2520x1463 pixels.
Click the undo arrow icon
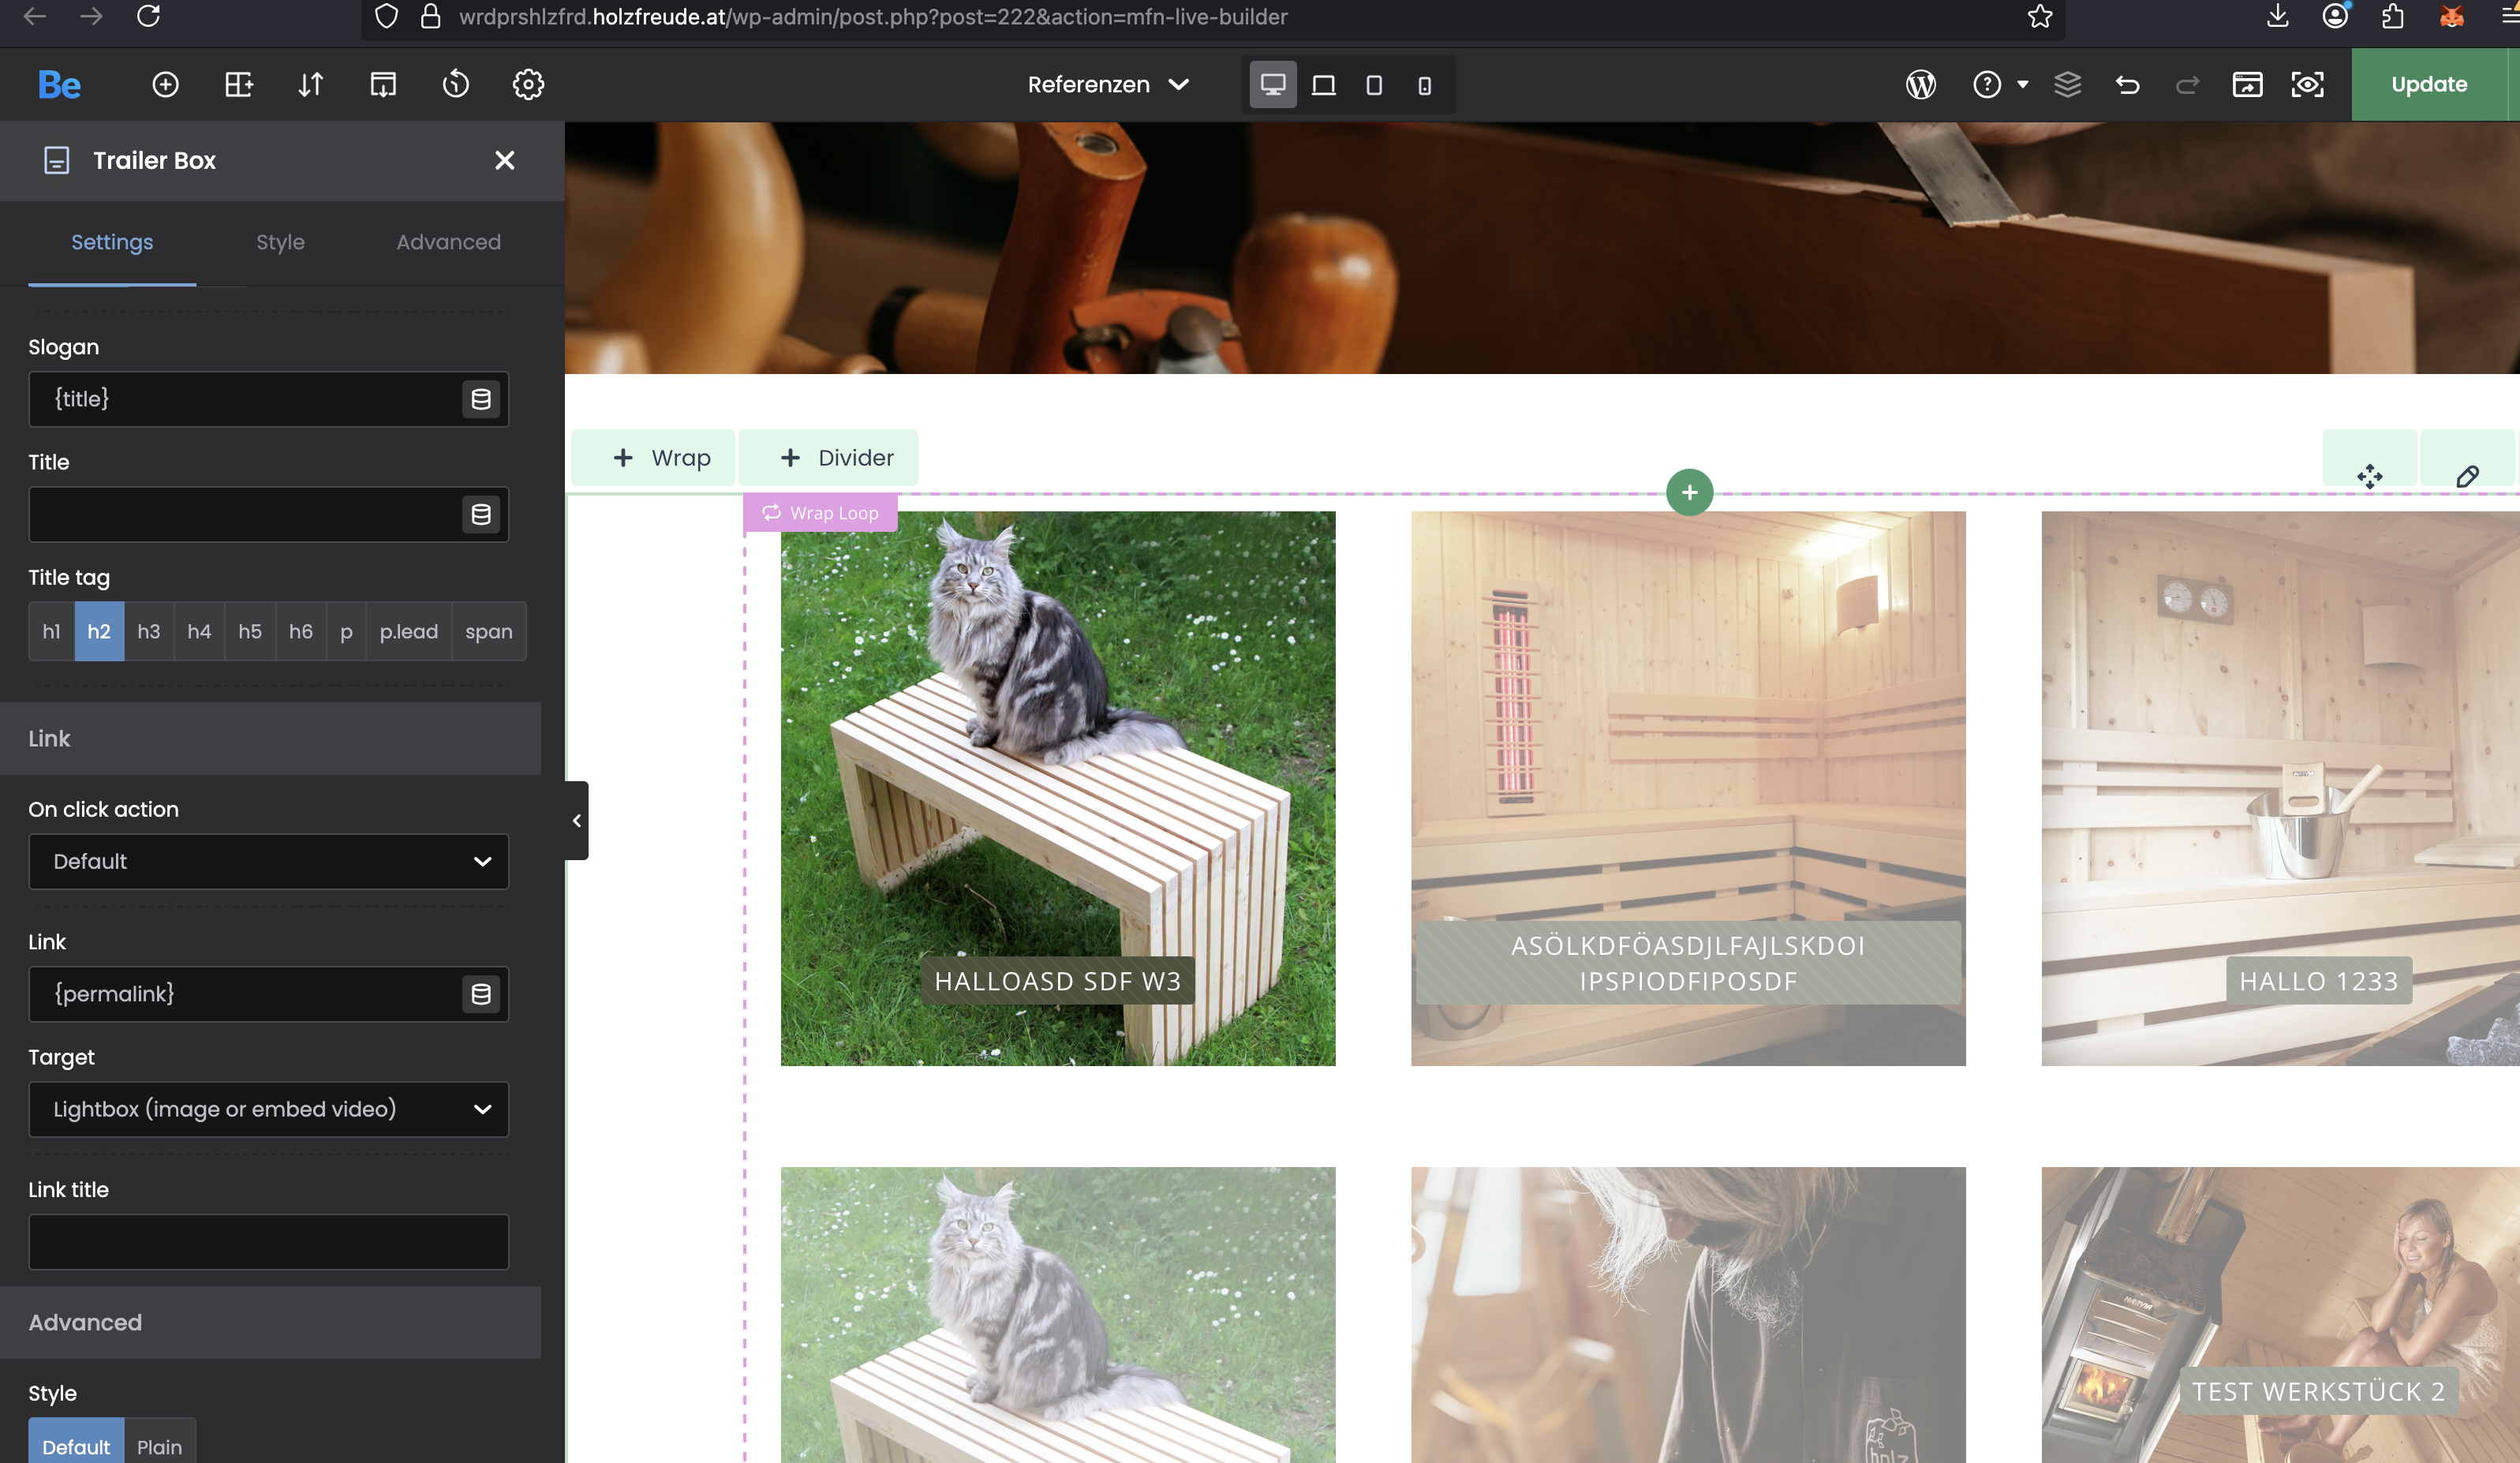[2127, 85]
